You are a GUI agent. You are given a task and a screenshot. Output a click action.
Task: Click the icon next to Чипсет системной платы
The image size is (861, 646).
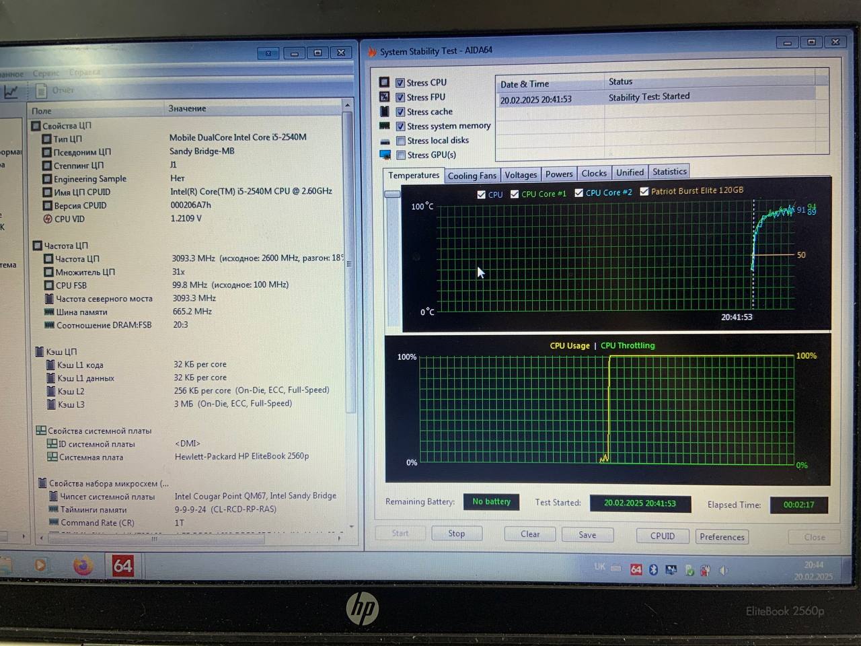coord(54,496)
